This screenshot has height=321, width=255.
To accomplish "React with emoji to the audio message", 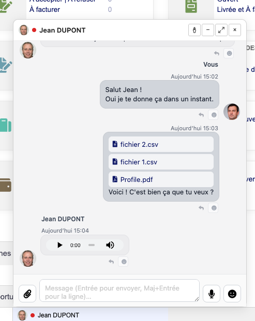I will coord(123,262).
